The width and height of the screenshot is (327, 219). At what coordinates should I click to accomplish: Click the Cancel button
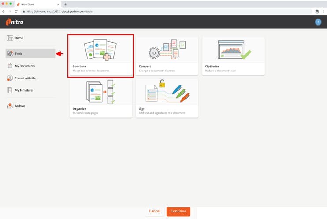(x=154, y=211)
